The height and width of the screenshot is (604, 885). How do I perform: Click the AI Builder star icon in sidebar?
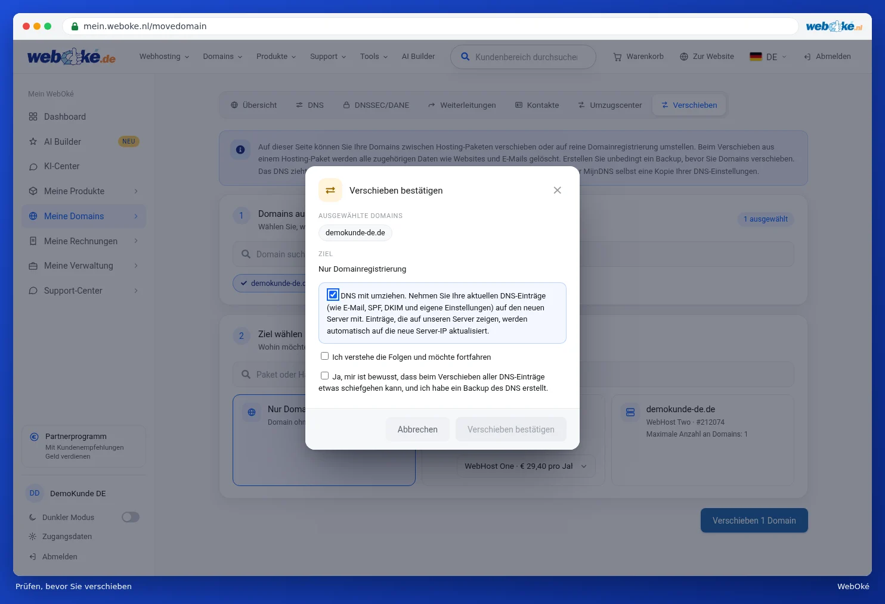coord(33,142)
